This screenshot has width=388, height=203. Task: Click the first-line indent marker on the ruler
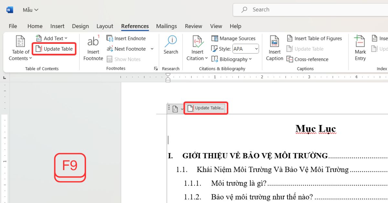tap(168, 75)
